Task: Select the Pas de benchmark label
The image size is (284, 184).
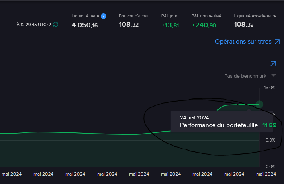Action: coord(245,76)
